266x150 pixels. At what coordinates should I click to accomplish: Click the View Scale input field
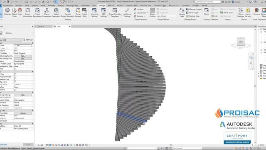(x=23, y=45)
